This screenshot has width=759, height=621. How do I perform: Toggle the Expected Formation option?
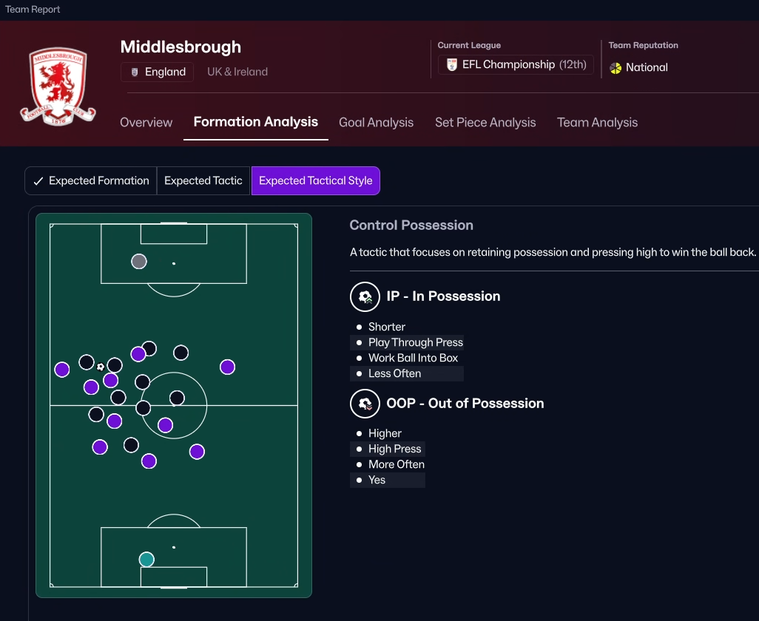pos(91,180)
